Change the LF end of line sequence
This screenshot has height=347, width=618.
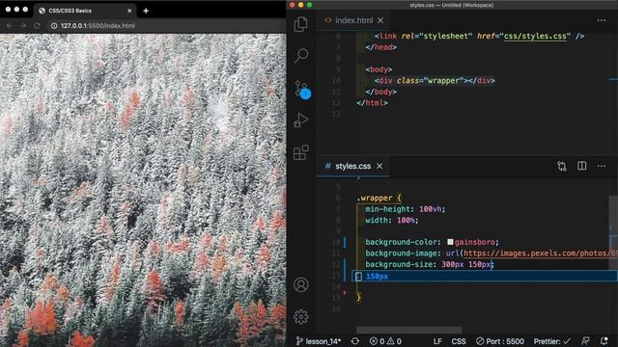click(x=437, y=341)
